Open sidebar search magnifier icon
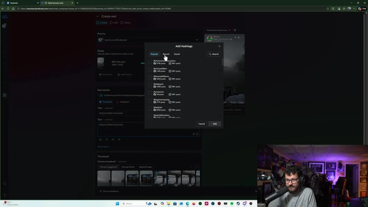The width and height of the screenshot is (368, 207). (5, 183)
